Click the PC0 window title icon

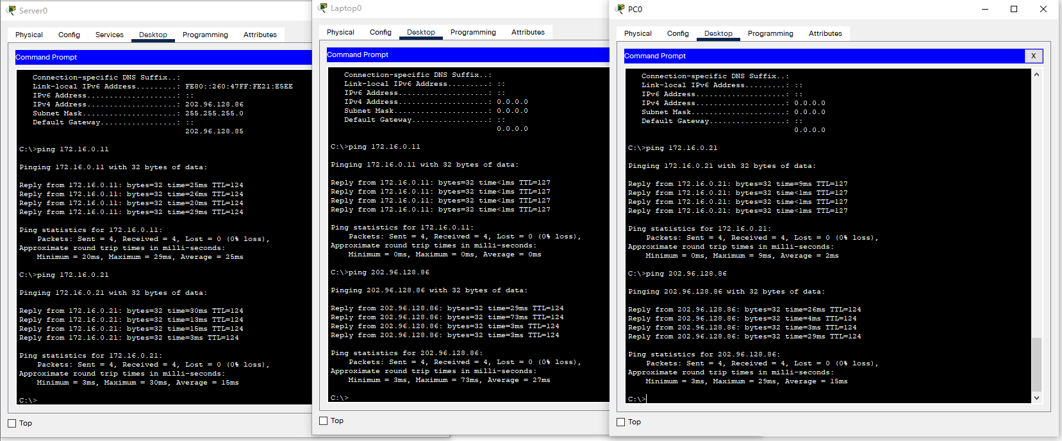click(x=620, y=9)
